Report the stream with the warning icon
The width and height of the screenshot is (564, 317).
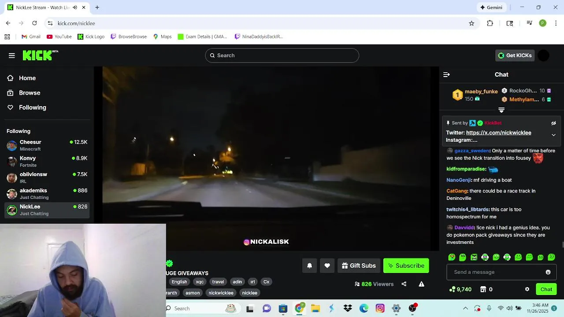click(421, 284)
